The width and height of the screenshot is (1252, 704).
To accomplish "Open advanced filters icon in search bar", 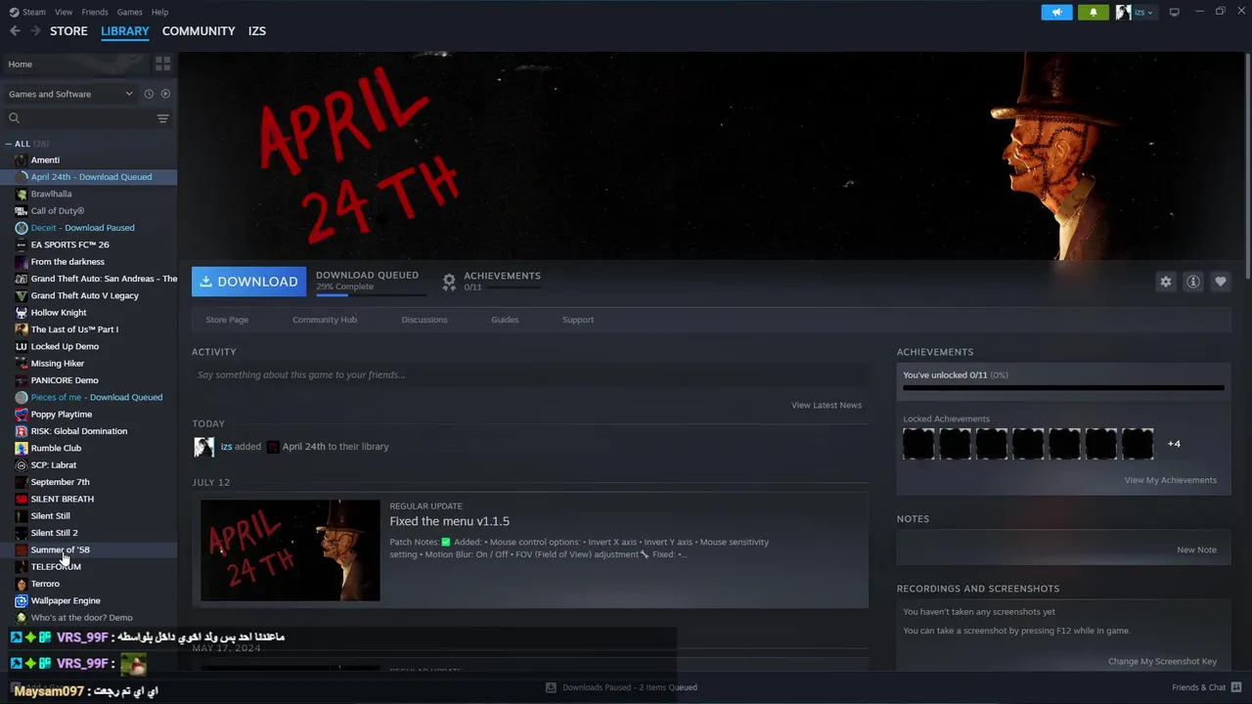I will pyautogui.click(x=162, y=118).
